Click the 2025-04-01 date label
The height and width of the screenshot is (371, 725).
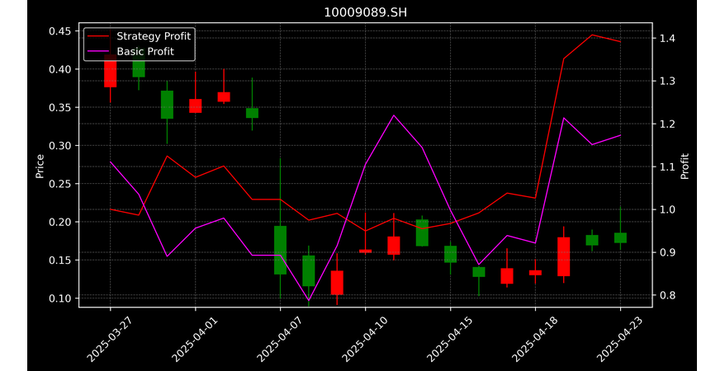(195, 339)
